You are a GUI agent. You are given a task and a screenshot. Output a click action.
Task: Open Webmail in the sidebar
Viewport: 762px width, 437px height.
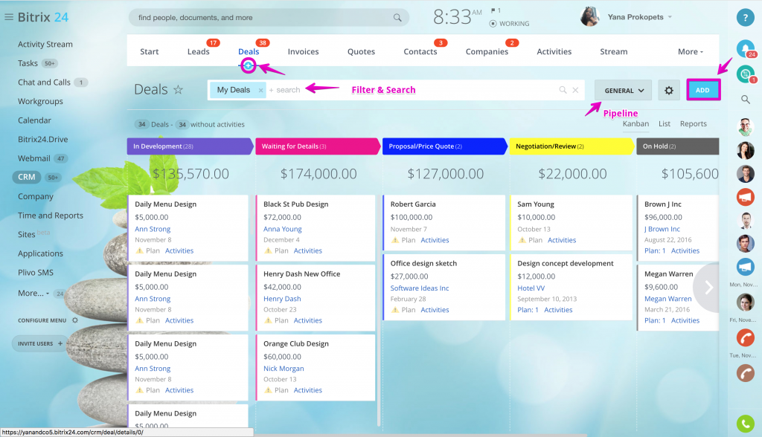click(34, 158)
